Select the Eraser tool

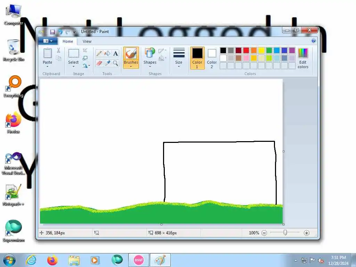tap(99, 63)
